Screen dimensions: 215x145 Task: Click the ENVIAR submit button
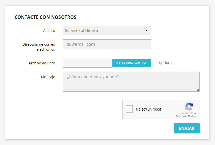pyautogui.click(x=187, y=128)
